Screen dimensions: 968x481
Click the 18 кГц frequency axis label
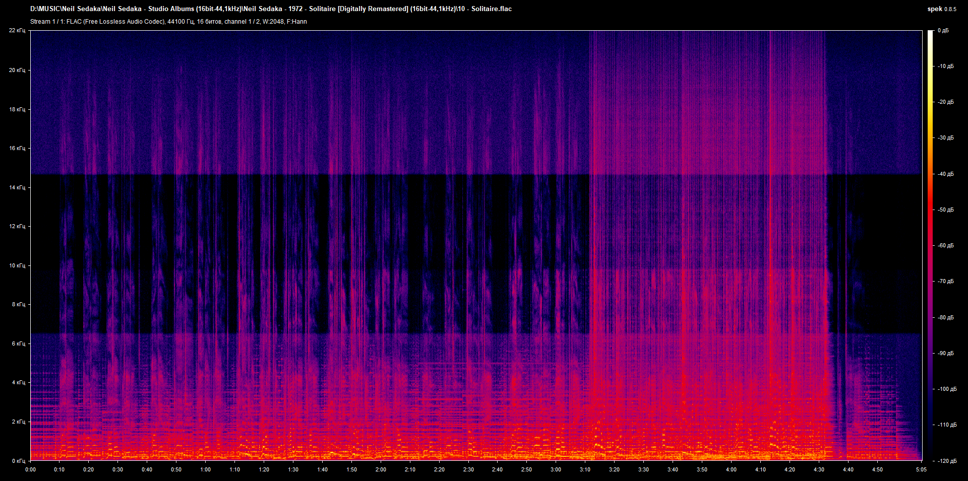point(17,109)
